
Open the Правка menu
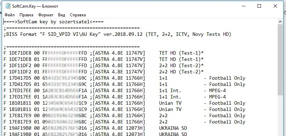coord(26,15)
